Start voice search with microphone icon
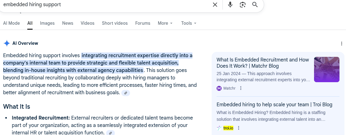 tap(230, 5)
